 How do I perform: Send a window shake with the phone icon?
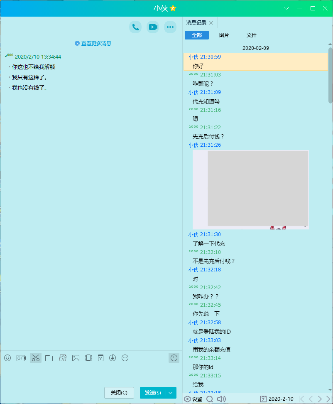[88, 358]
